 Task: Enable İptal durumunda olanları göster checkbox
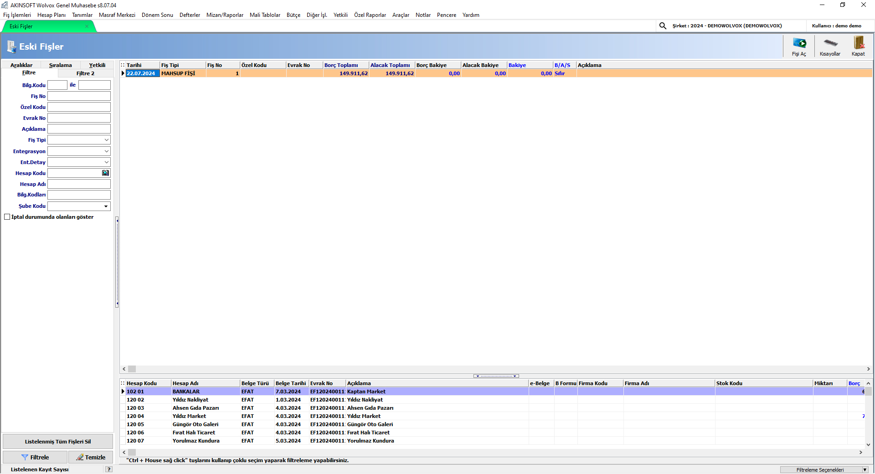[7, 217]
